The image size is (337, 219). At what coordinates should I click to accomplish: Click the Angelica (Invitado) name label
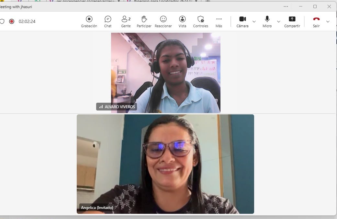coord(97,208)
